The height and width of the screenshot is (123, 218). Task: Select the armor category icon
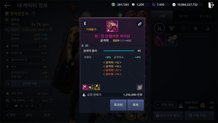[x=172, y=28]
